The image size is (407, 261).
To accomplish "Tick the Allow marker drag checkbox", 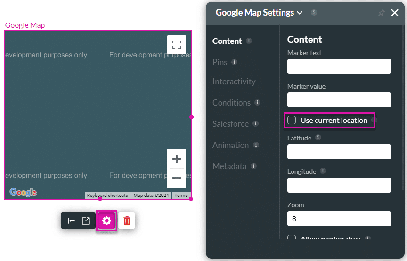I will [x=292, y=237].
